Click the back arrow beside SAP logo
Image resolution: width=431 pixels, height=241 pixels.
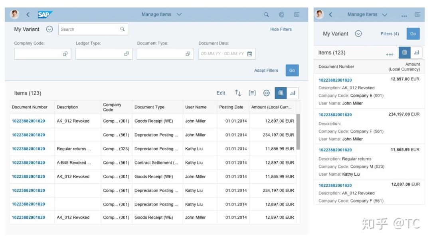pyautogui.click(x=28, y=15)
